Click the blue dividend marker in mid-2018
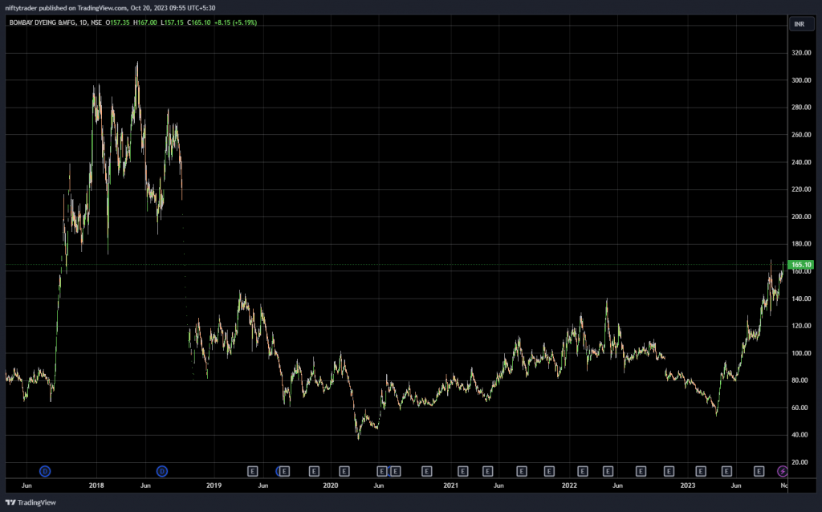This screenshot has width=822, height=512. point(161,471)
